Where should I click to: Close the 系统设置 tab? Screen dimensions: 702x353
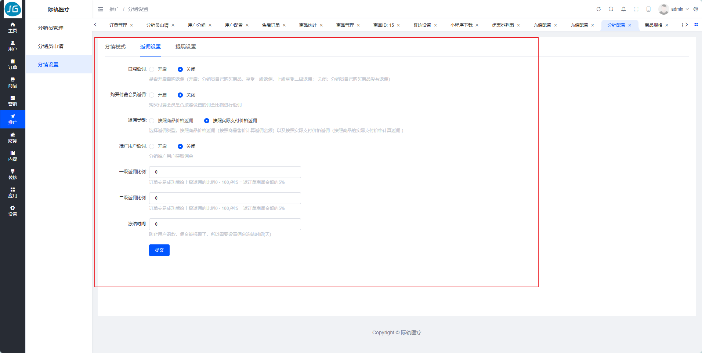point(435,25)
